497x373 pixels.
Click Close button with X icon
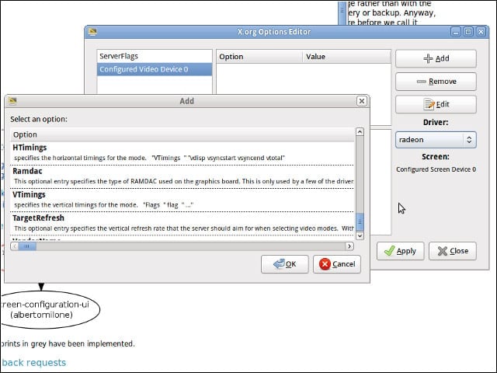click(453, 251)
